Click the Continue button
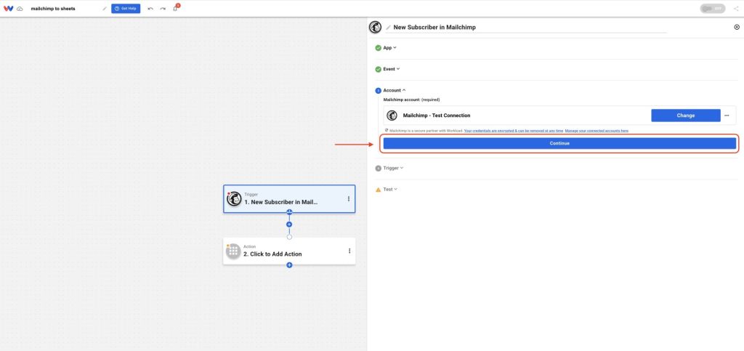The width and height of the screenshot is (744, 351). (559, 143)
